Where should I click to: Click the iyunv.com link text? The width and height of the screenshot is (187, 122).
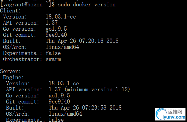pyautogui.click(x=174, y=117)
